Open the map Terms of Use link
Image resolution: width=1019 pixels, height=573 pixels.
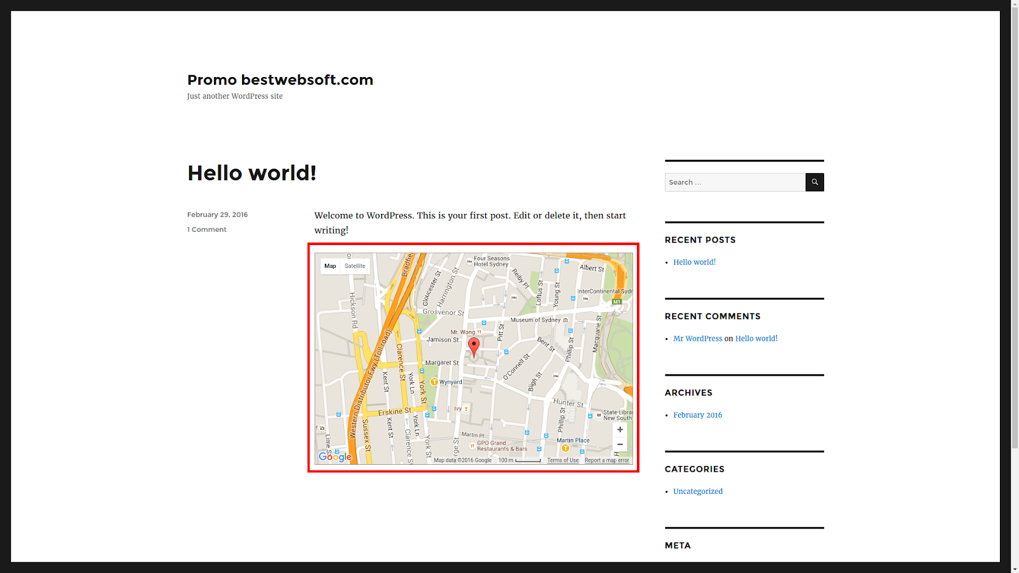[x=562, y=460]
